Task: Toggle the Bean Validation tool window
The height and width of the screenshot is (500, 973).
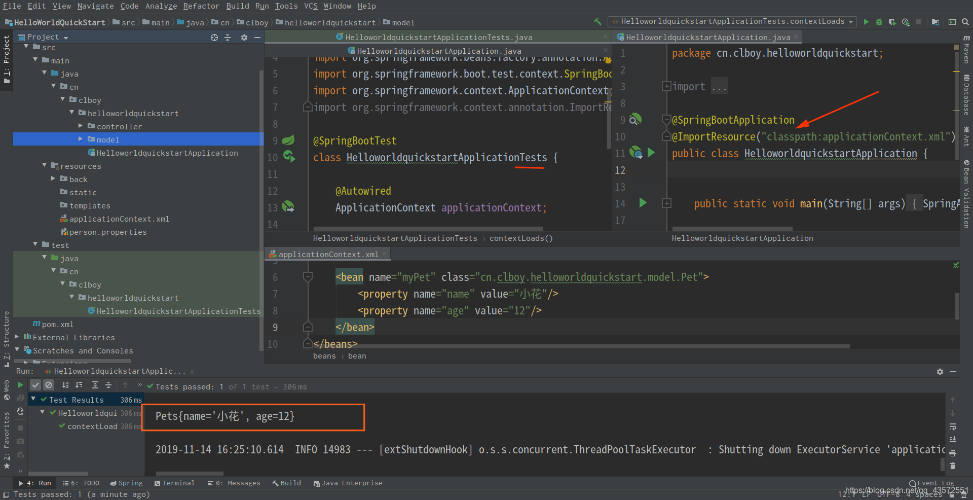Action: pos(967,194)
